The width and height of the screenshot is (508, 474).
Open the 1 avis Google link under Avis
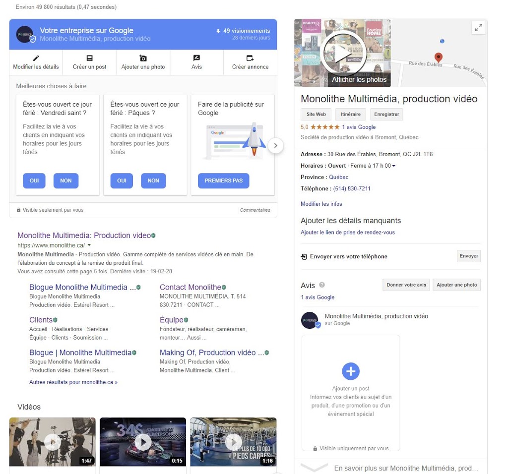coord(317,297)
